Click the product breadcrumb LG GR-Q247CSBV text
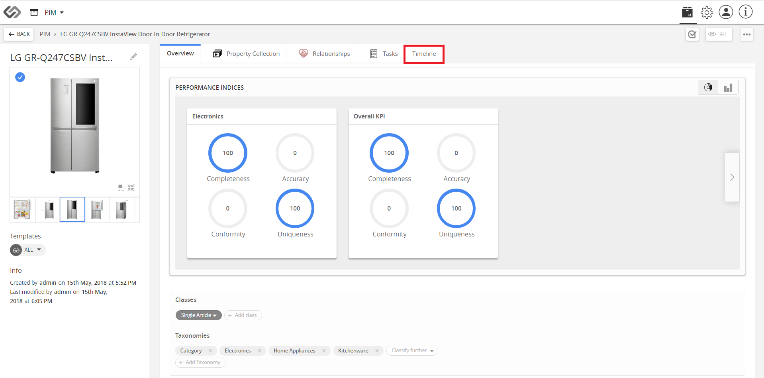 (x=135, y=34)
